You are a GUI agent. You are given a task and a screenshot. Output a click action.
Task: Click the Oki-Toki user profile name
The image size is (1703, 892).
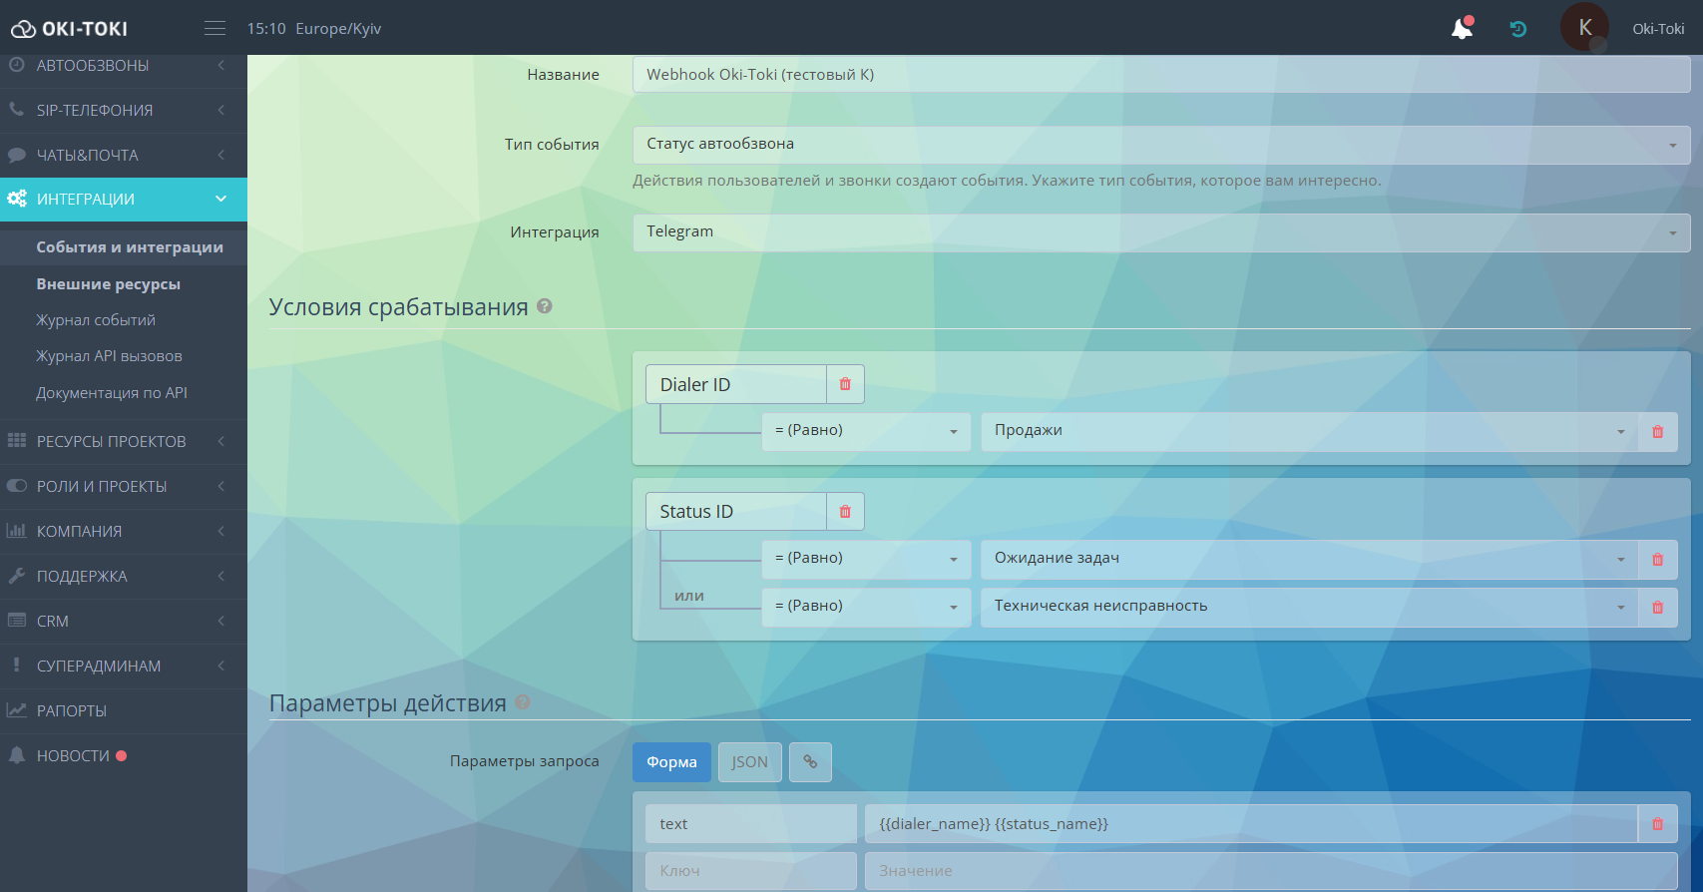tap(1657, 29)
